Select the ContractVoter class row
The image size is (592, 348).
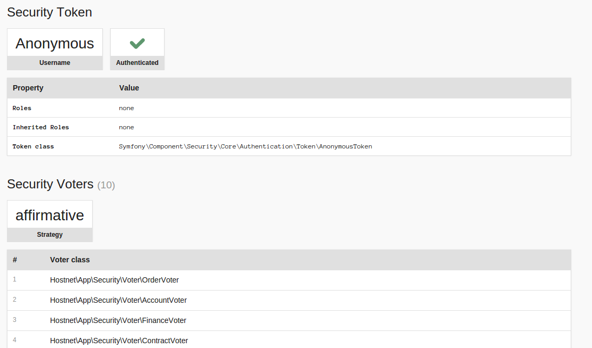coord(289,339)
